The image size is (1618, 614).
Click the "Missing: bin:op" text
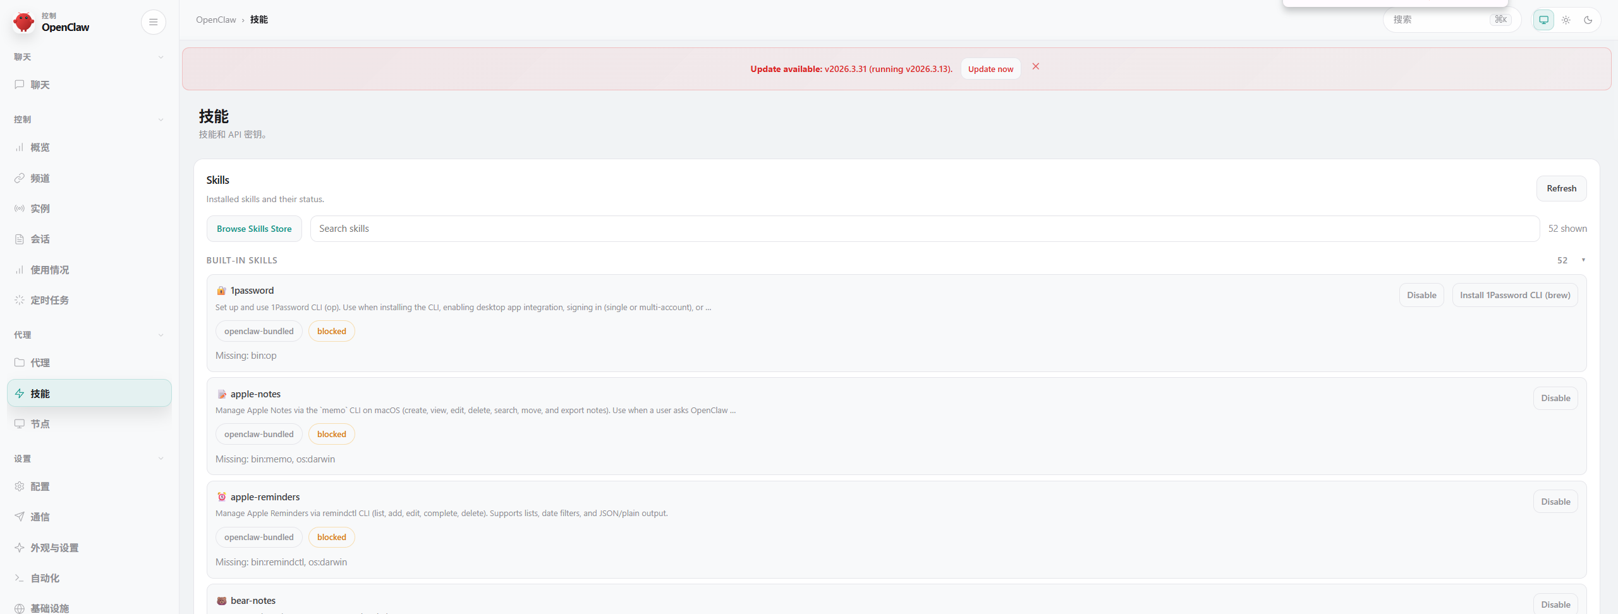pos(246,356)
